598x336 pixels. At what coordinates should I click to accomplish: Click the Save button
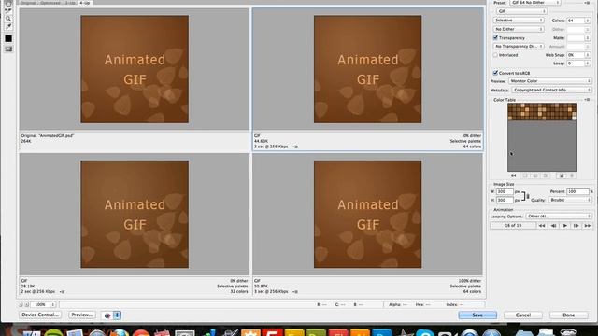point(477,315)
